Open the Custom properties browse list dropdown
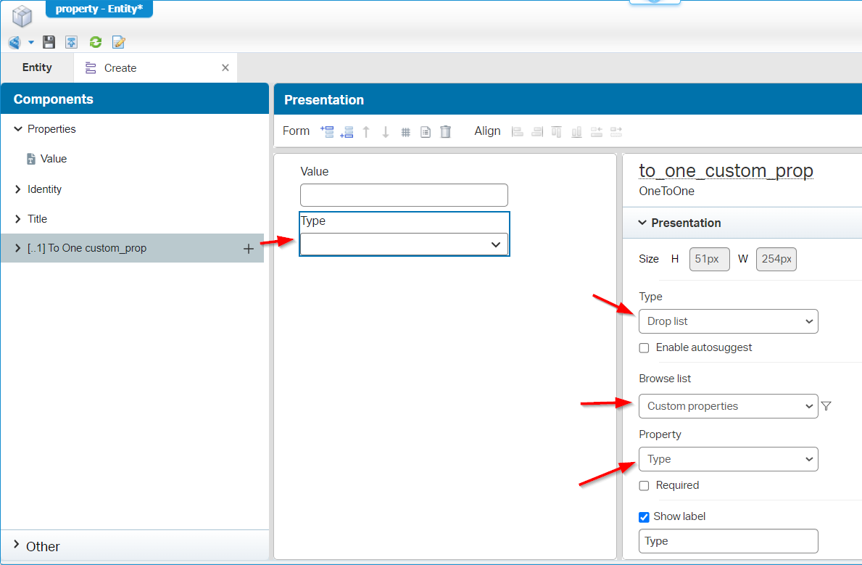 tap(728, 406)
